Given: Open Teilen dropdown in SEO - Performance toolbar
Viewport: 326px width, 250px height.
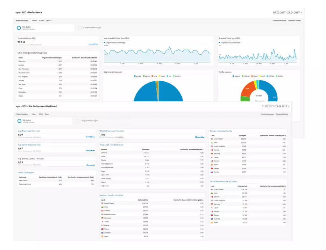Looking at the screenshot, I should [34, 21].
